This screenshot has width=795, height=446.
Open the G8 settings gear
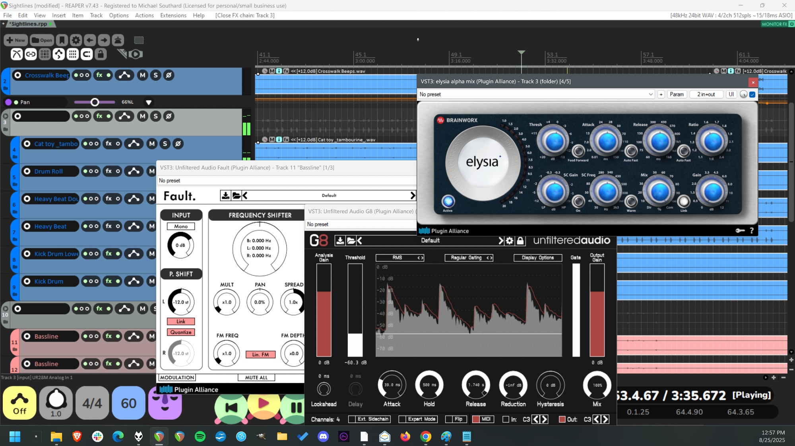click(x=510, y=241)
